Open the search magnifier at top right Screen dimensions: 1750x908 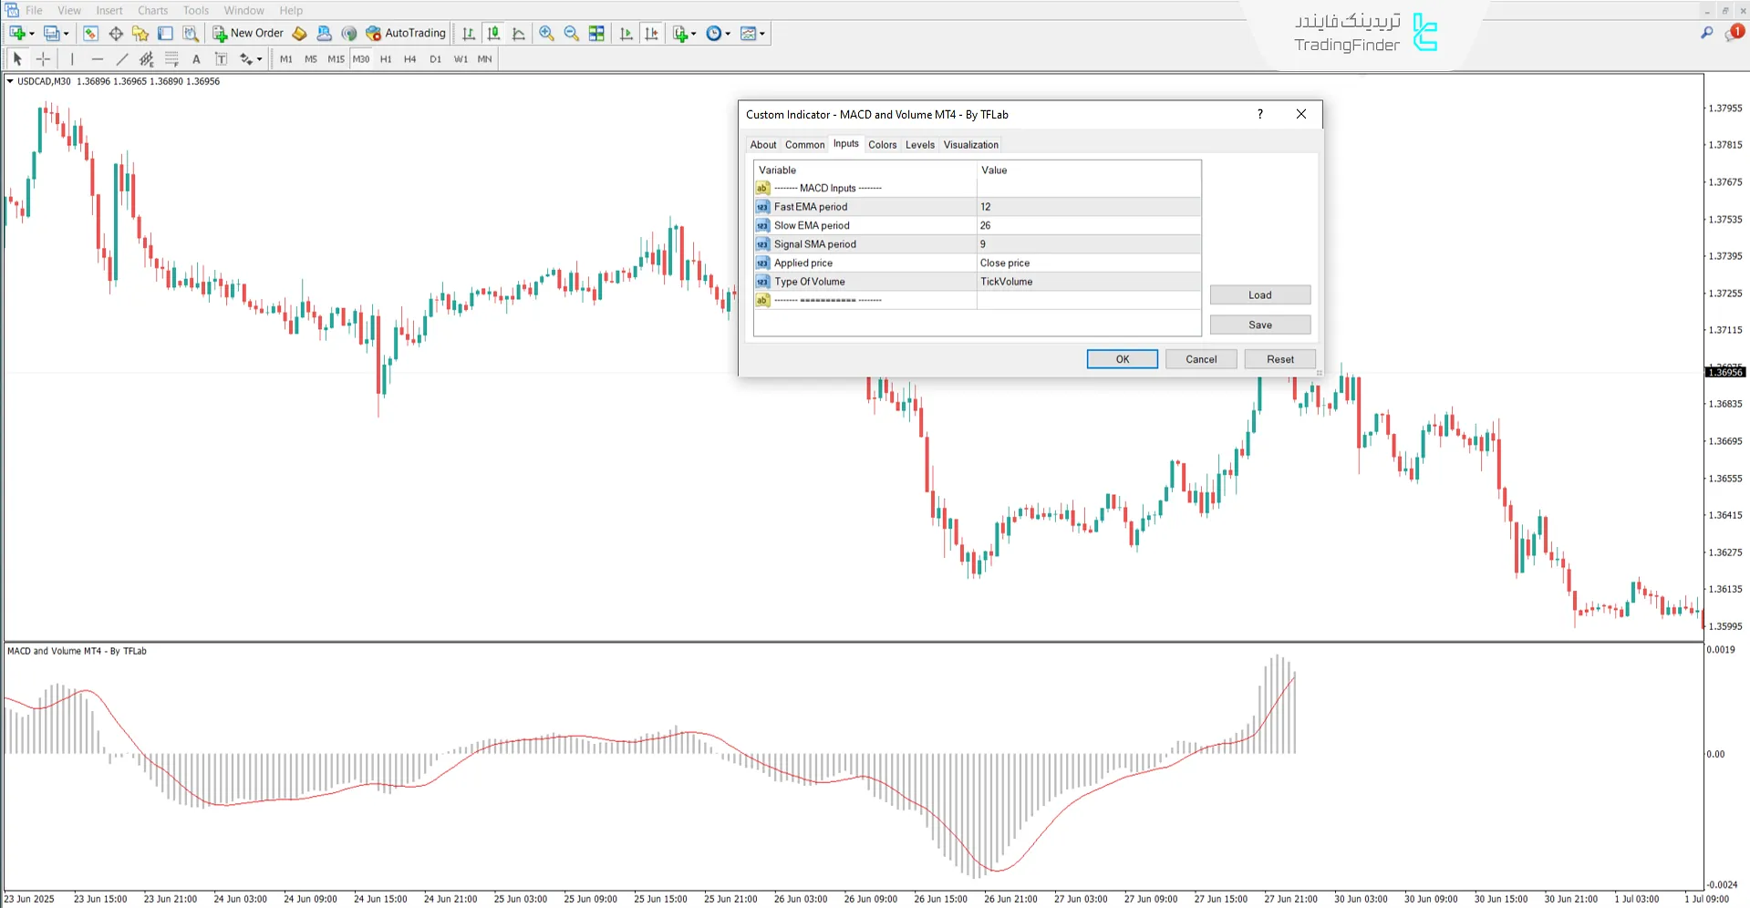1706,33
